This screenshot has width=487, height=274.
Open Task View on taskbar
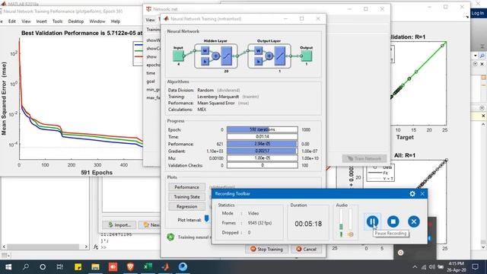60,267
